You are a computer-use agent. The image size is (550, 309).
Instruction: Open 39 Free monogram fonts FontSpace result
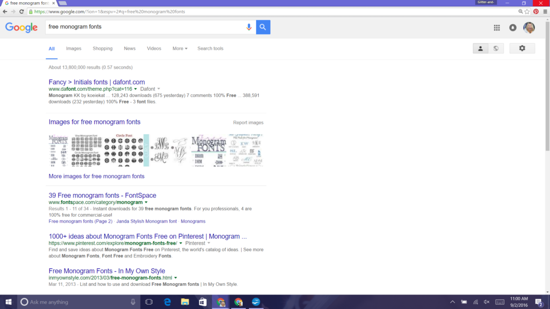(103, 195)
